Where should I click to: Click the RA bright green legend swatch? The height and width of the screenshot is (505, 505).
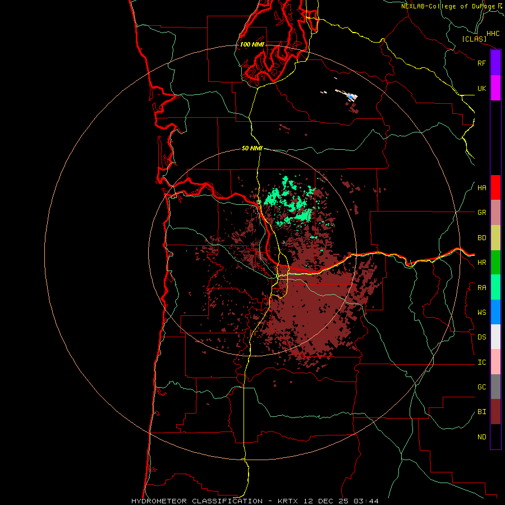click(495, 287)
